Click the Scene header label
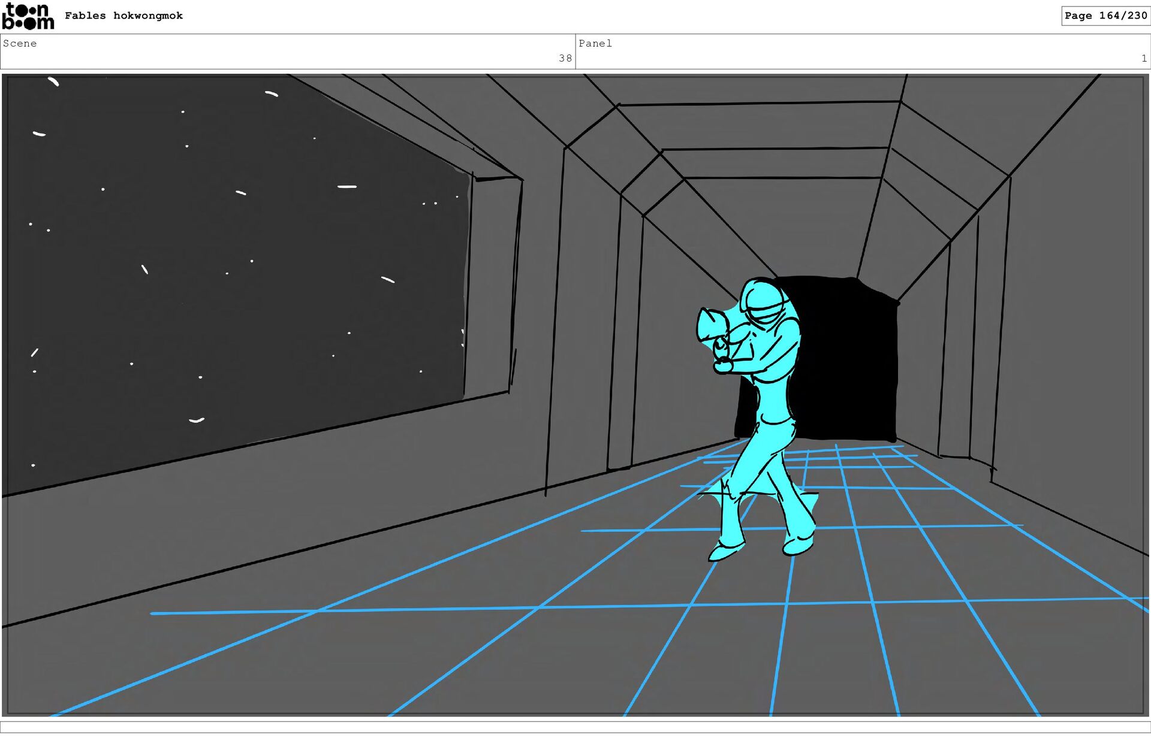This screenshot has height=744, width=1151. 20,43
